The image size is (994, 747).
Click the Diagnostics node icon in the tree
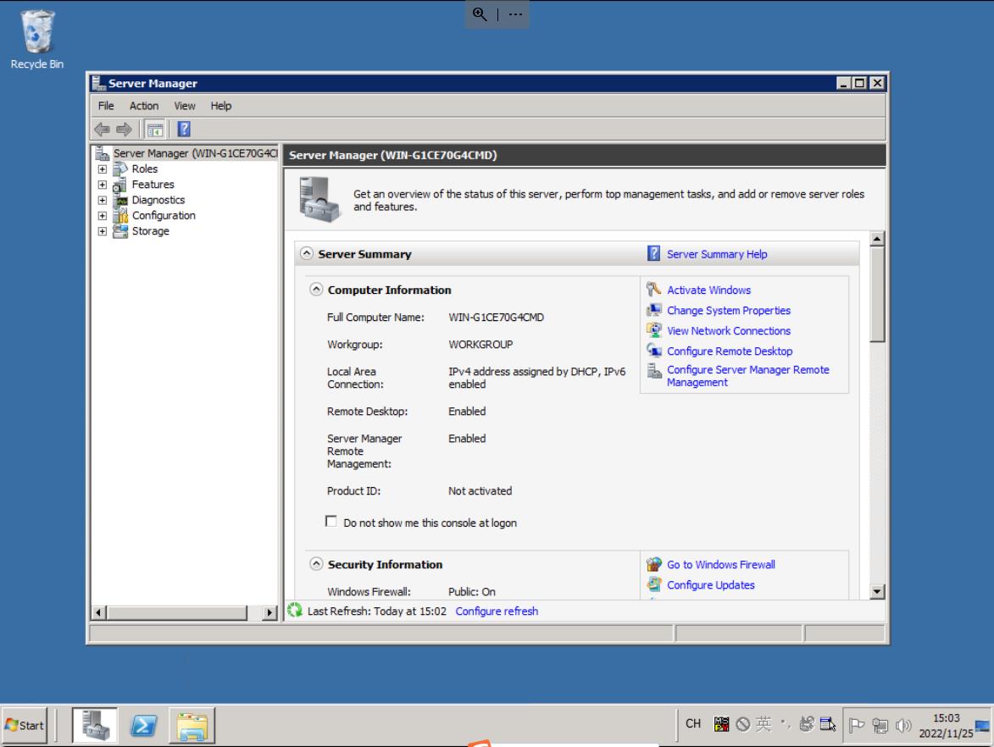click(119, 200)
